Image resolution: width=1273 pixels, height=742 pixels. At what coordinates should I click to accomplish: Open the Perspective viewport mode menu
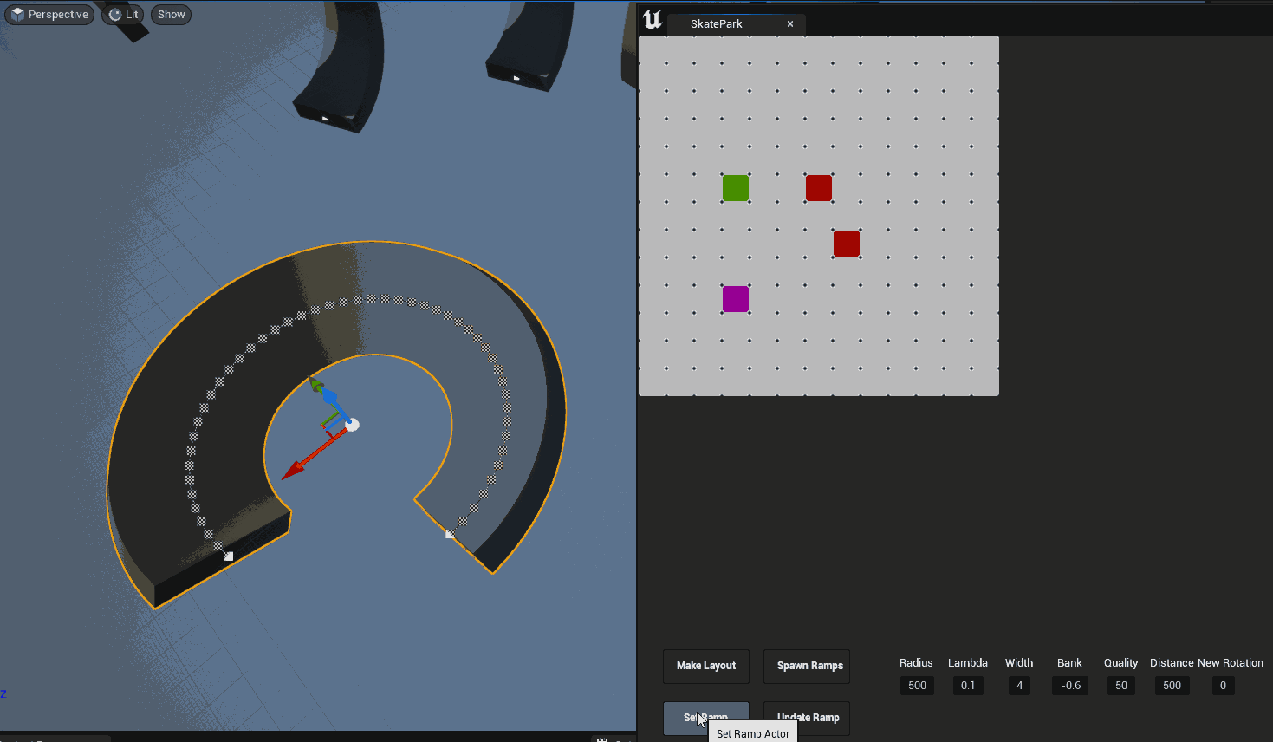click(49, 15)
